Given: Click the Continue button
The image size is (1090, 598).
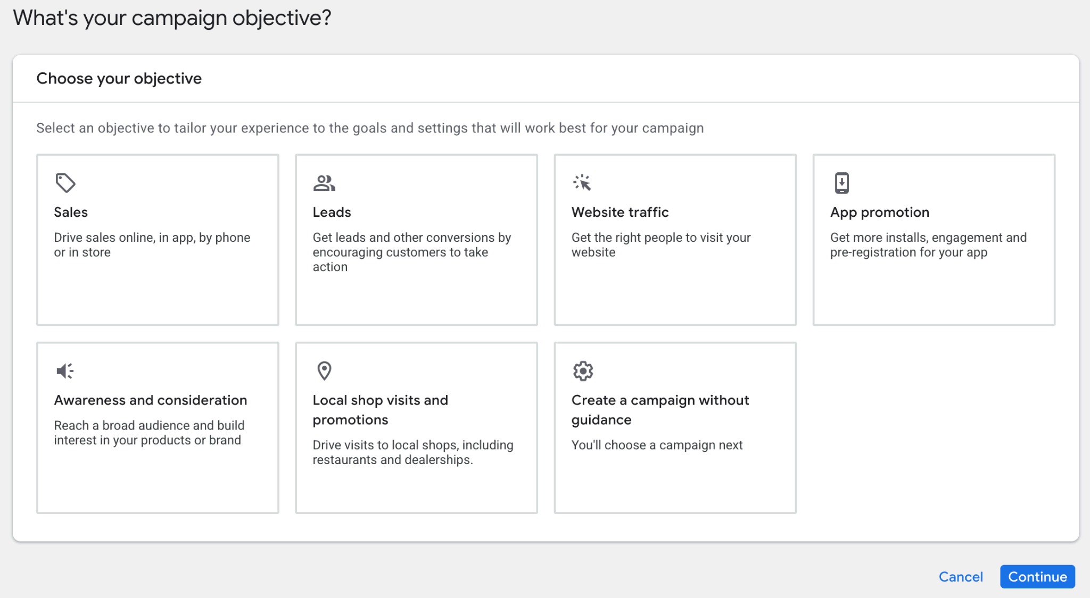Looking at the screenshot, I should coord(1037,577).
